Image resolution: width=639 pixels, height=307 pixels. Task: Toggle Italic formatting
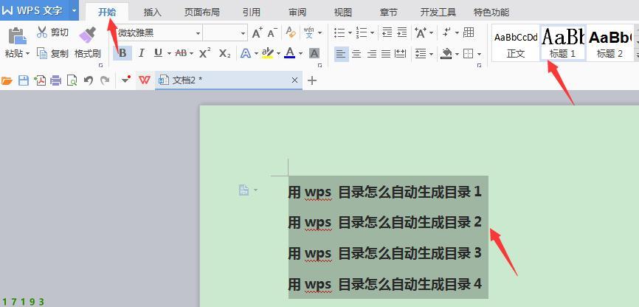tap(141, 53)
